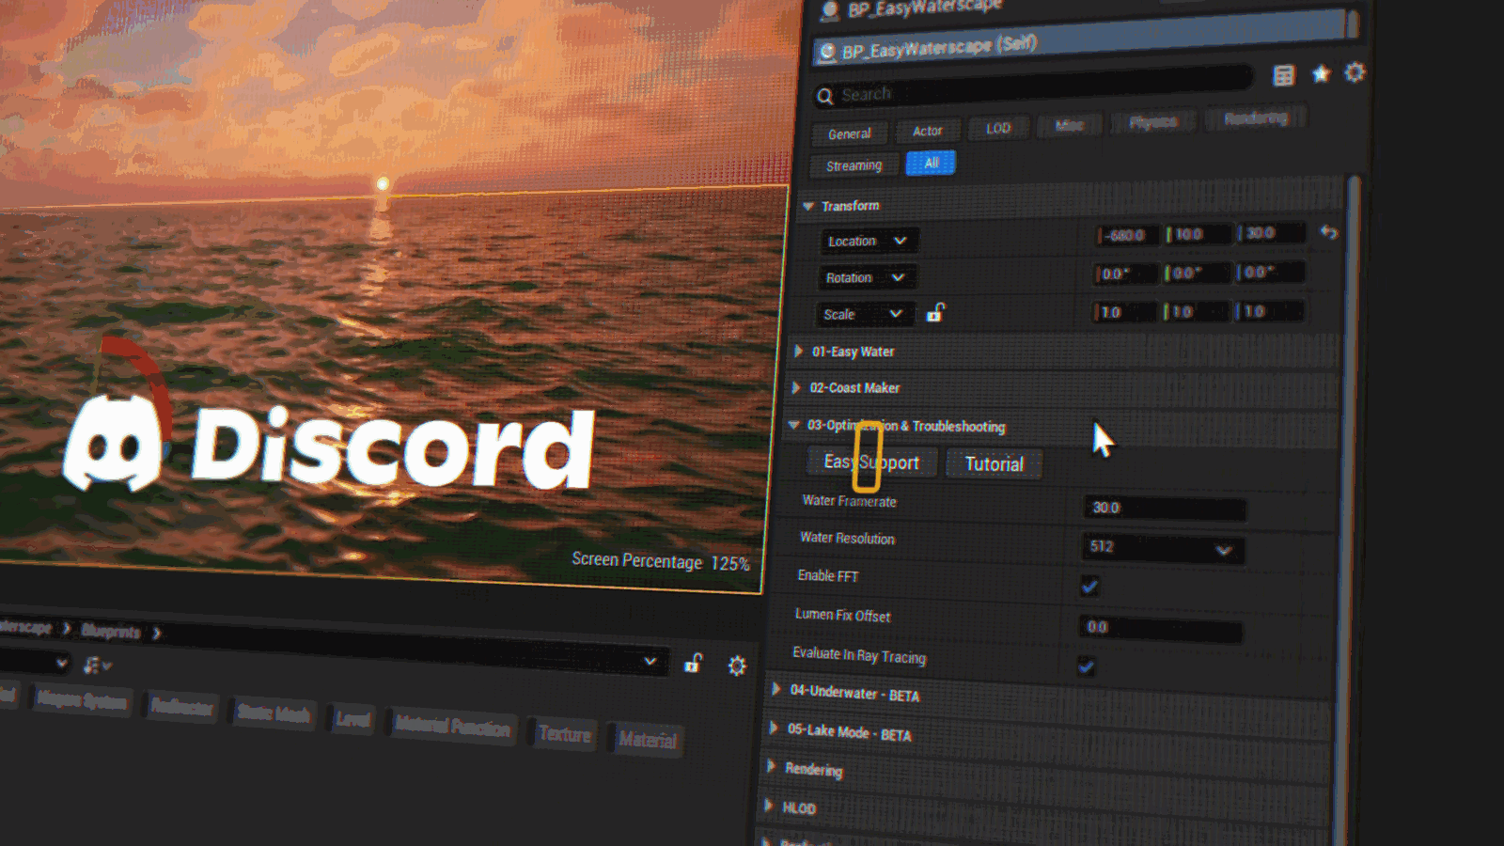Screen dimensions: 1504x846
Task: Collapse 03-Optimization & Troubleshooting section
Action: (x=793, y=425)
